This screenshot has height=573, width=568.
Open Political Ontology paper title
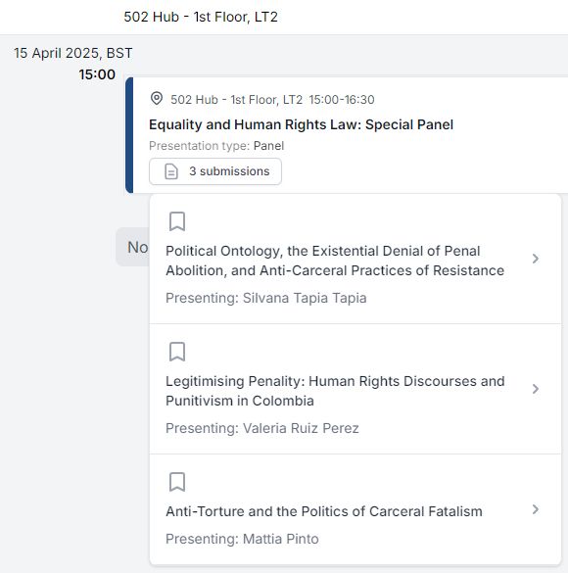(x=335, y=261)
